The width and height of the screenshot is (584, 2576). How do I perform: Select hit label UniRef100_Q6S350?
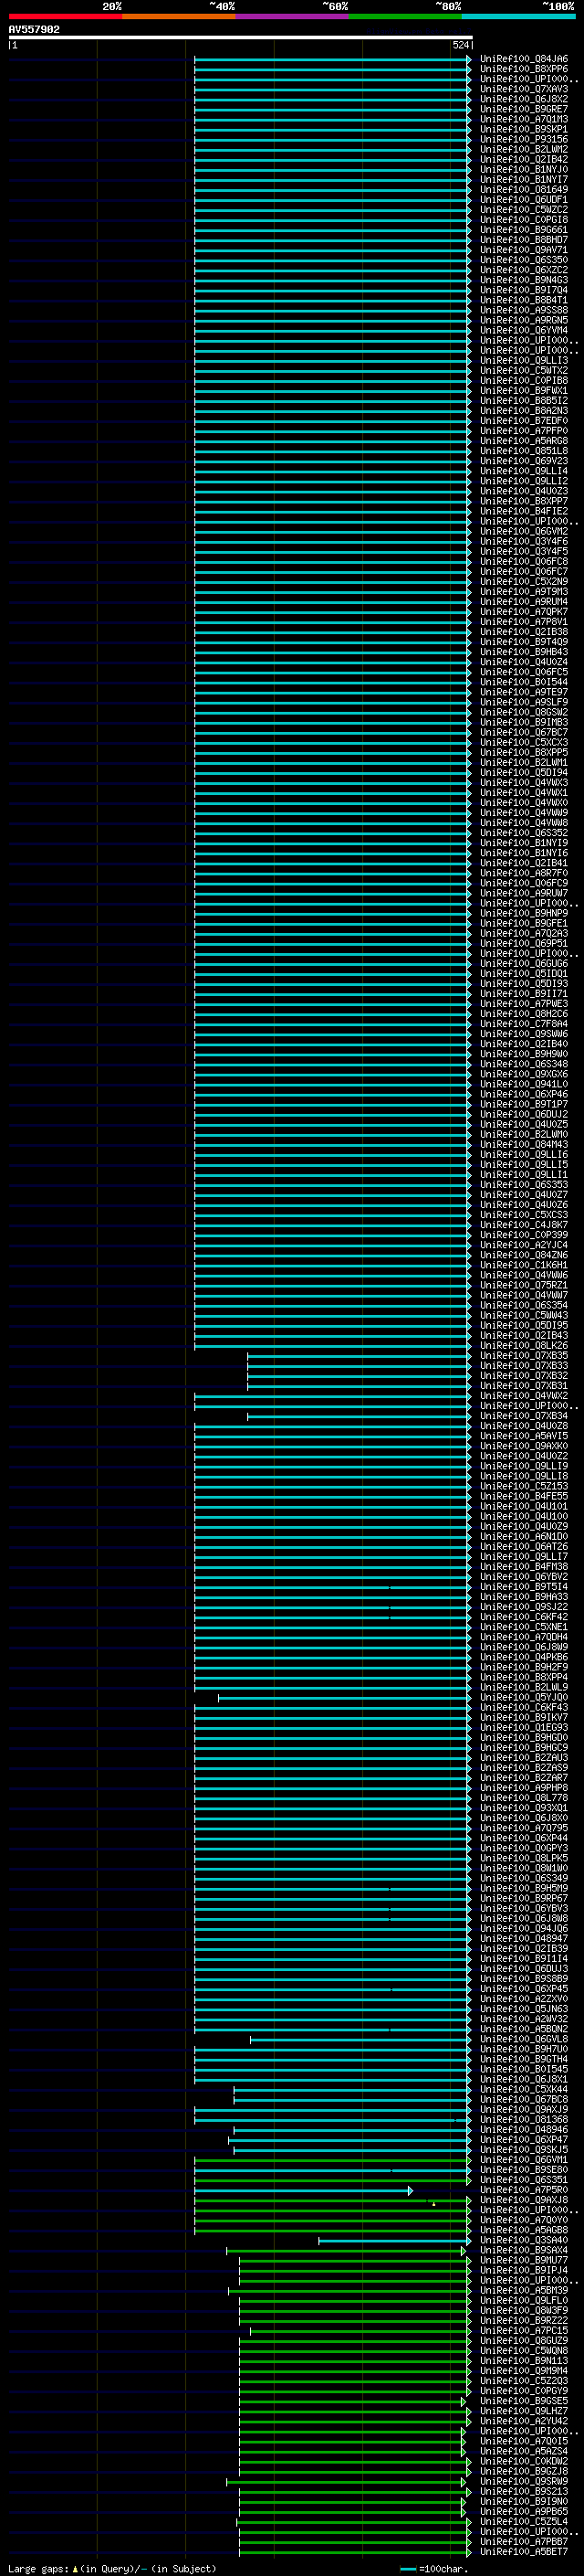coord(524,259)
